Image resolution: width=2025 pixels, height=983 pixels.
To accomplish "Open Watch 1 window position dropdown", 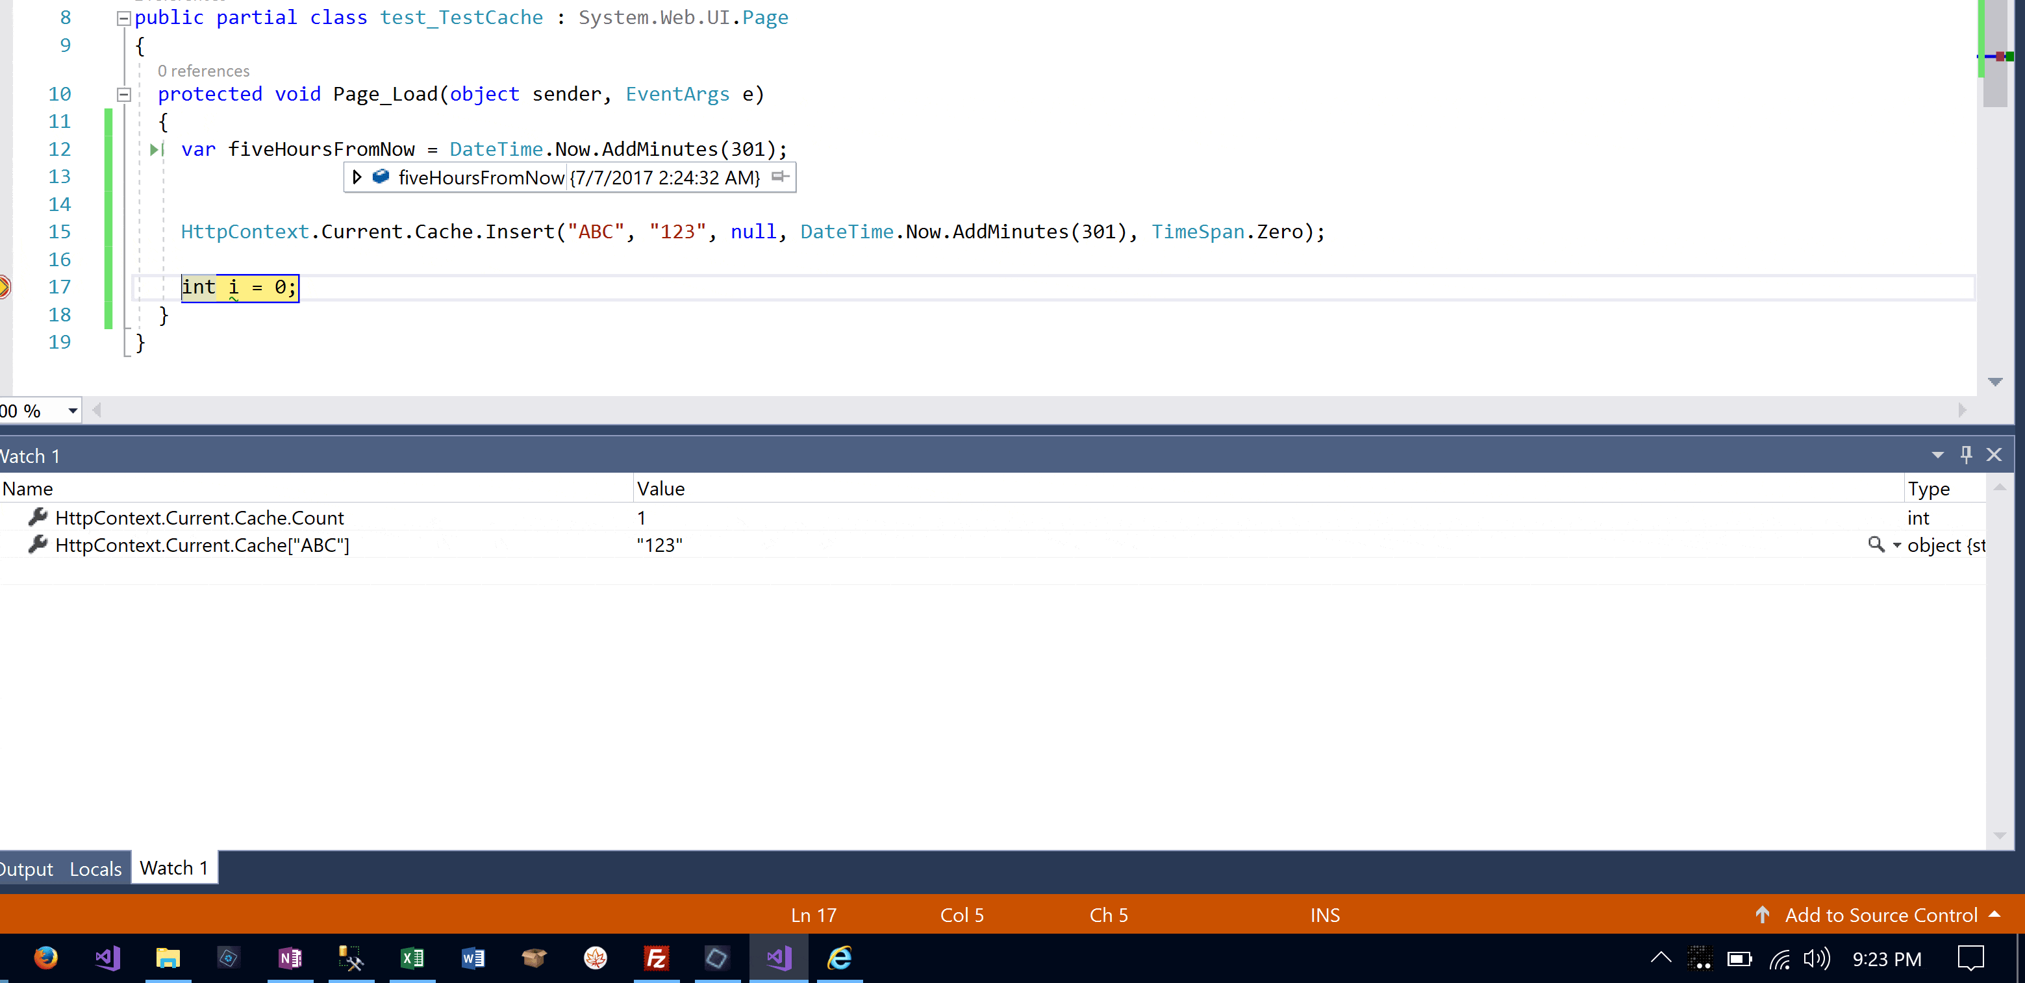I will 1937,455.
